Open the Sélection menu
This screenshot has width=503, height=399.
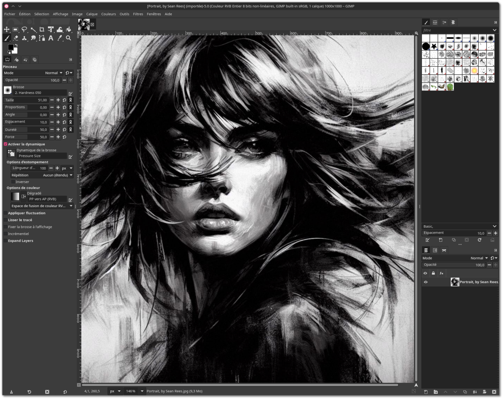tap(42, 14)
